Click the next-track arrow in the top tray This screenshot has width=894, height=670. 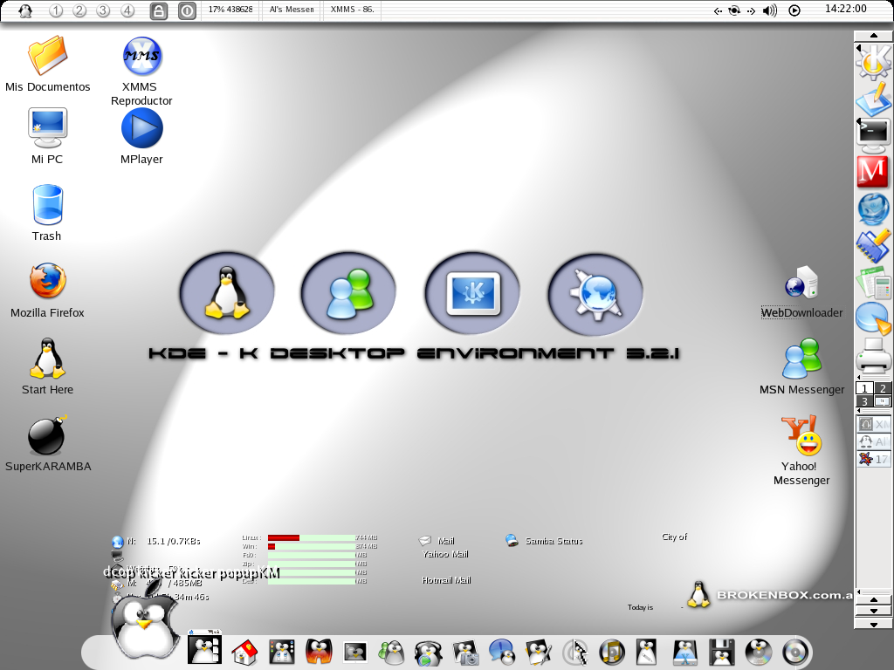point(751,10)
